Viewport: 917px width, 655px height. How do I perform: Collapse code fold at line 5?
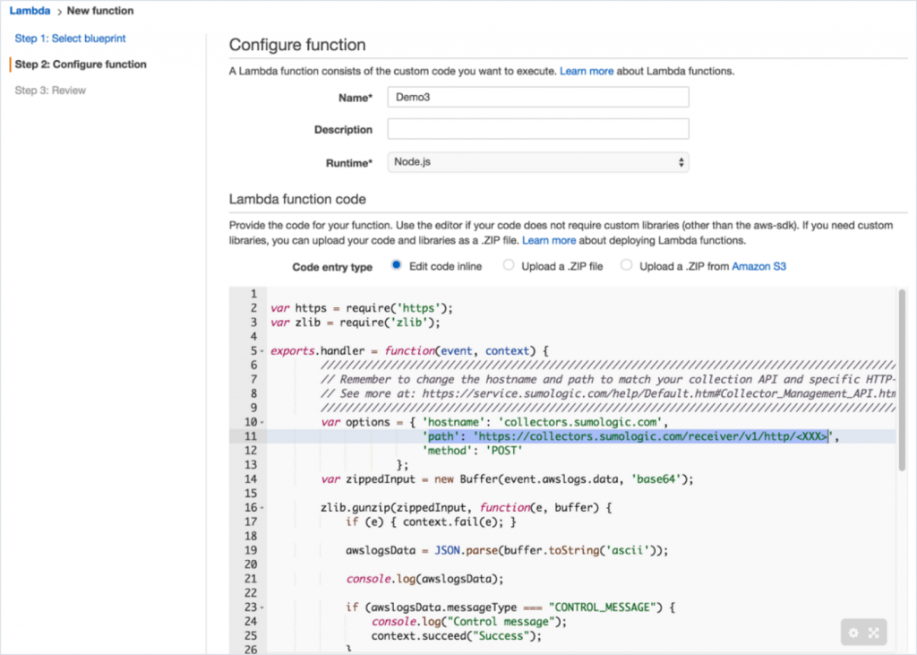pos(262,351)
